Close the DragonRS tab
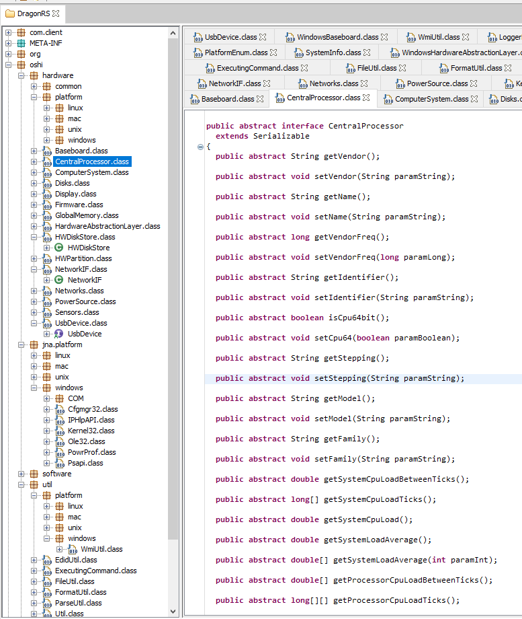Viewport: 522px width, 619px height. pyautogui.click(x=56, y=13)
